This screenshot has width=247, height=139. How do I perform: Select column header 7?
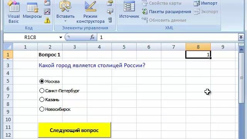174,47
